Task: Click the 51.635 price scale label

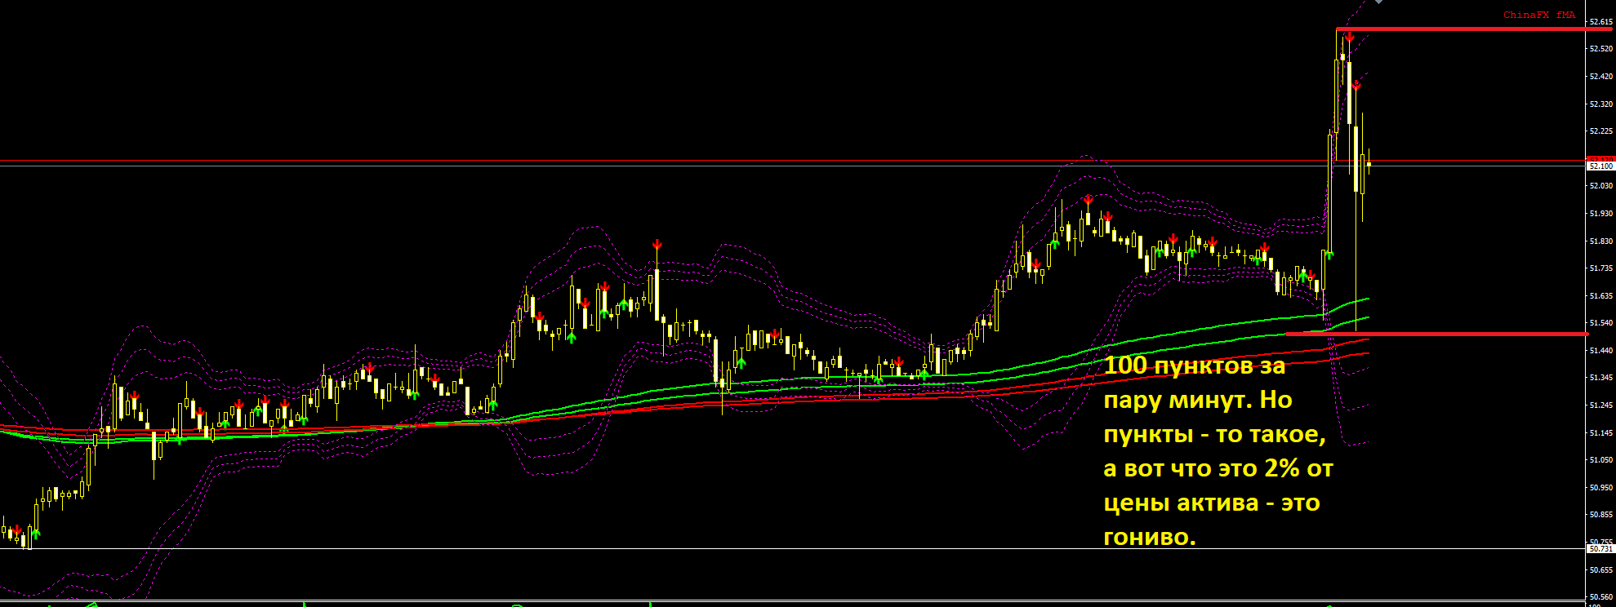Action: [1601, 296]
